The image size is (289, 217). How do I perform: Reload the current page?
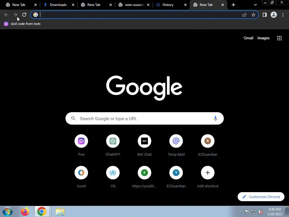click(24, 15)
